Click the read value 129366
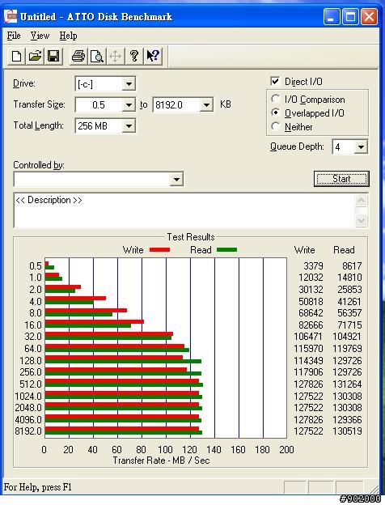385x505 pixels. tap(347, 419)
